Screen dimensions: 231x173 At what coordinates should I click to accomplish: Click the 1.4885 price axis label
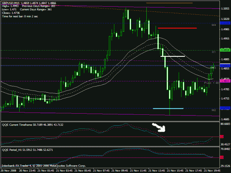pos(225,59)
